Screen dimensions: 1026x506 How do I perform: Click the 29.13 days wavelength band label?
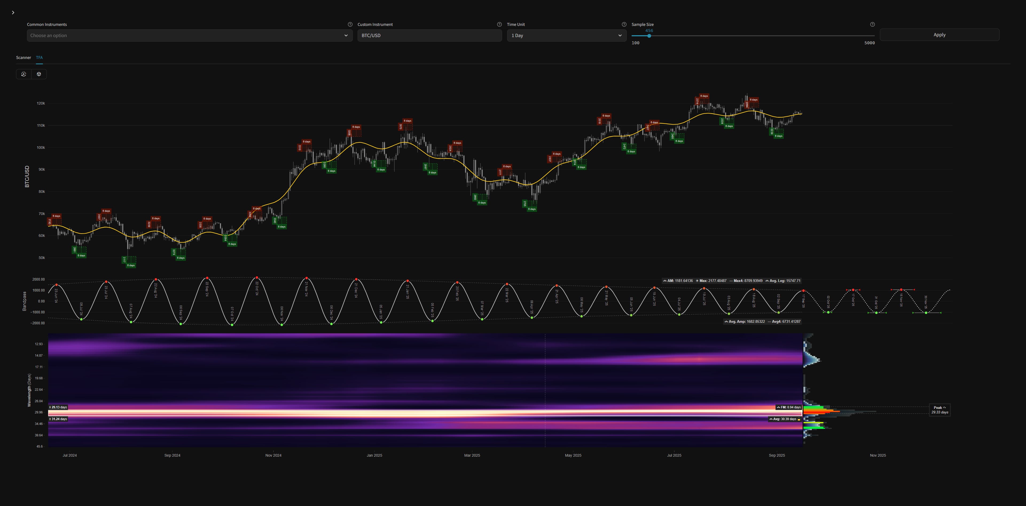58,407
